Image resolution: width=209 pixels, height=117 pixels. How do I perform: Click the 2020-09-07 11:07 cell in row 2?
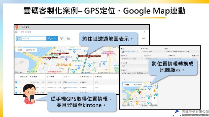[x=37, y=87]
